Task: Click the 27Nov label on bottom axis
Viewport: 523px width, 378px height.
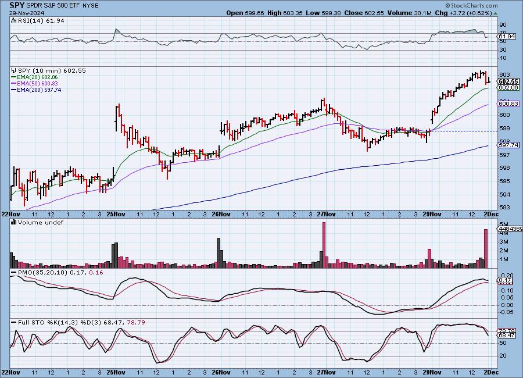Action: (326, 372)
